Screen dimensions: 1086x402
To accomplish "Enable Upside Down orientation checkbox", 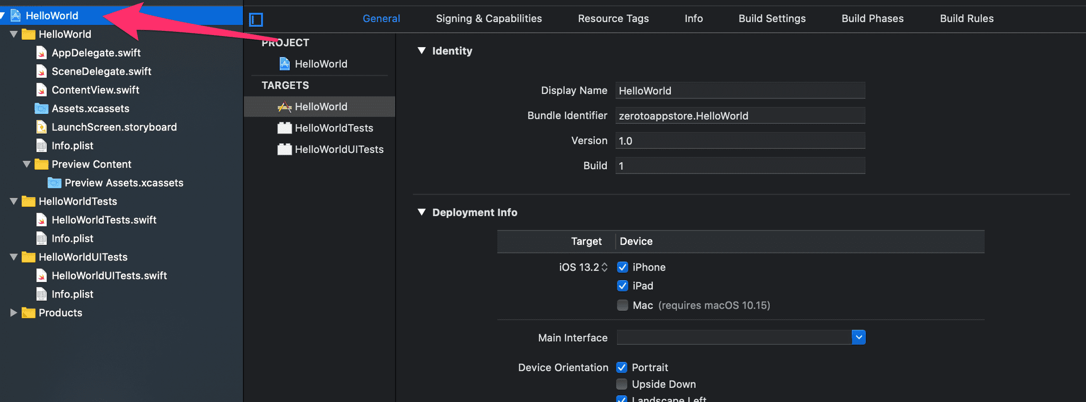I will (x=622, y=384).
